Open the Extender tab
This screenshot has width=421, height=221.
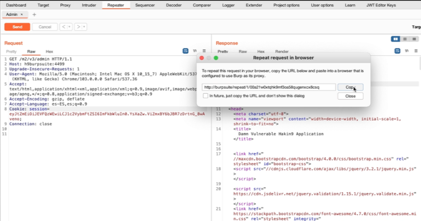tap(254, 5)
